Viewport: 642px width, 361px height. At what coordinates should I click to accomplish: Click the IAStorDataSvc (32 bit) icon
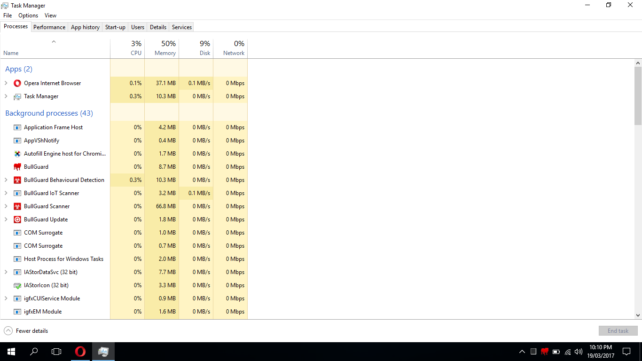17,272
